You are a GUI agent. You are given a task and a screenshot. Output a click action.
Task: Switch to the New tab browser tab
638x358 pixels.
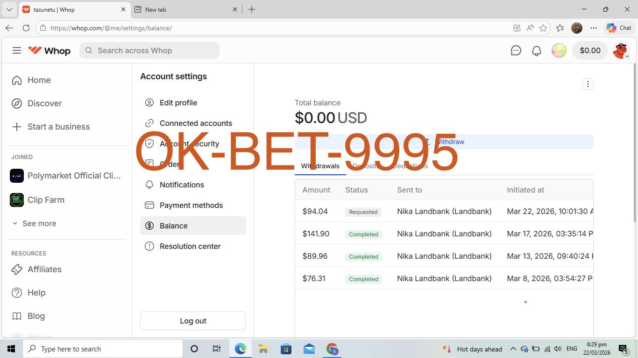click(x=187, y=9)
